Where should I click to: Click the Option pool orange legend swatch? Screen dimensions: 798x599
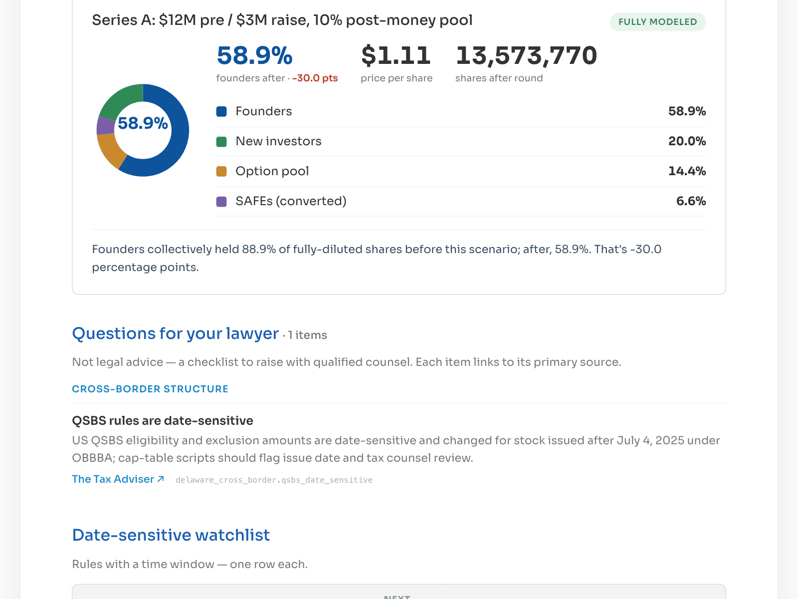pos(221,172)
